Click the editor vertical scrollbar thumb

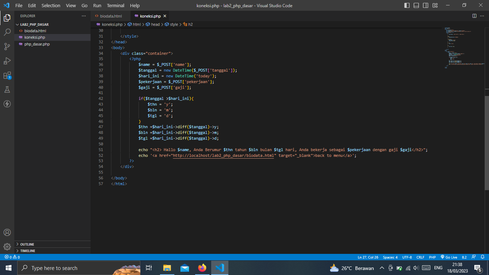pos(486,139)
